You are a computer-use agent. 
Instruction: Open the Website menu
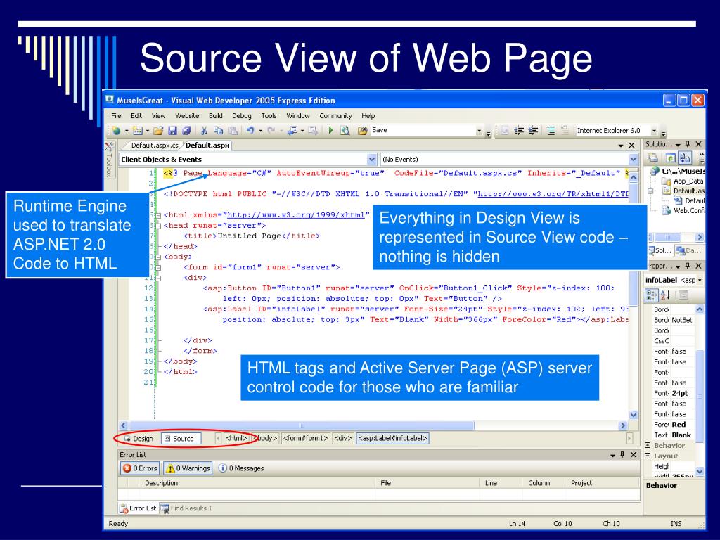coord(187,116)
